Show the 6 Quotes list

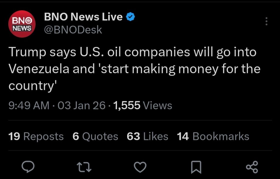pos(95,136)
